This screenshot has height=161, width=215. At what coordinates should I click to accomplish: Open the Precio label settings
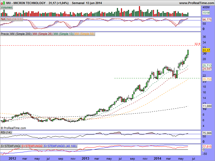click(x=5, y=34)
